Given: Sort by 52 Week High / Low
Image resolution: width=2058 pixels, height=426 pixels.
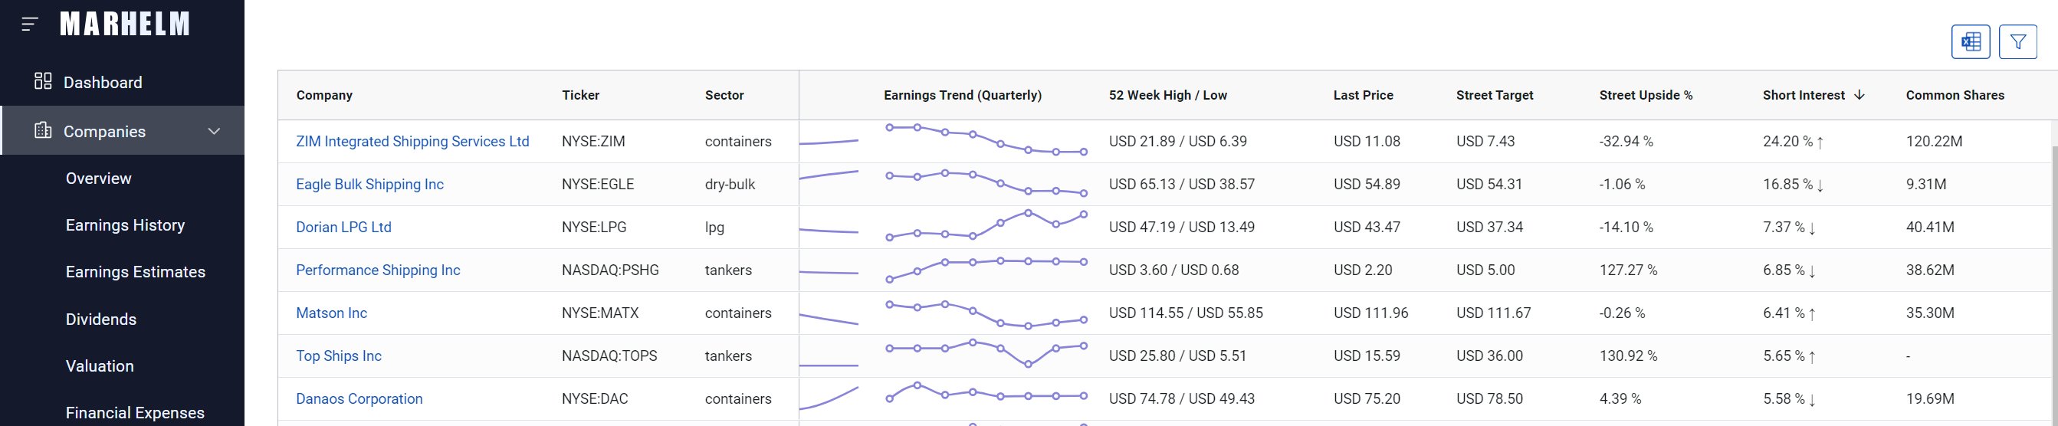Looking at the screenshot, I should 1168,95.
